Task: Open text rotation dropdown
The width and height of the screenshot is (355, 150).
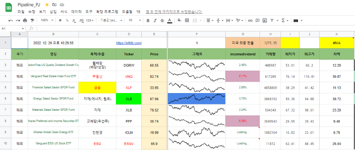Action: pos(239,20)
